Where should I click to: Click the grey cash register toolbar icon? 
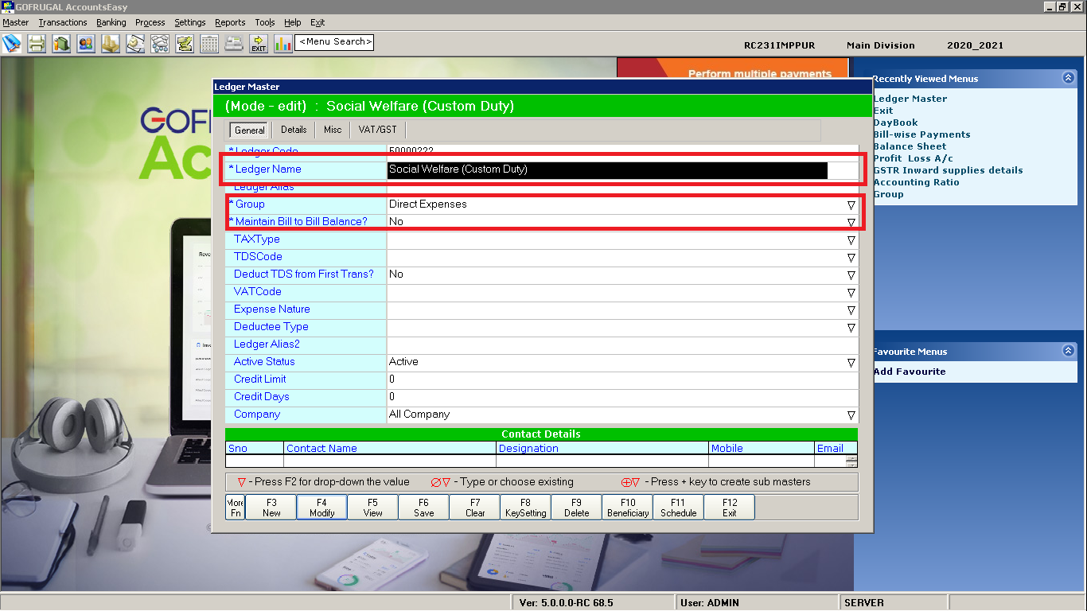[234, 43]
